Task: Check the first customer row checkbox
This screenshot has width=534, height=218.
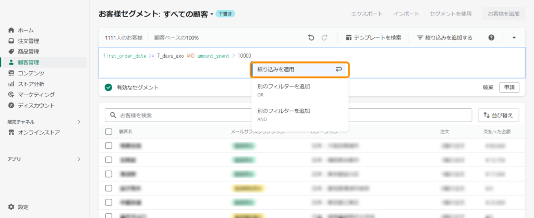Action: point(108,146)
